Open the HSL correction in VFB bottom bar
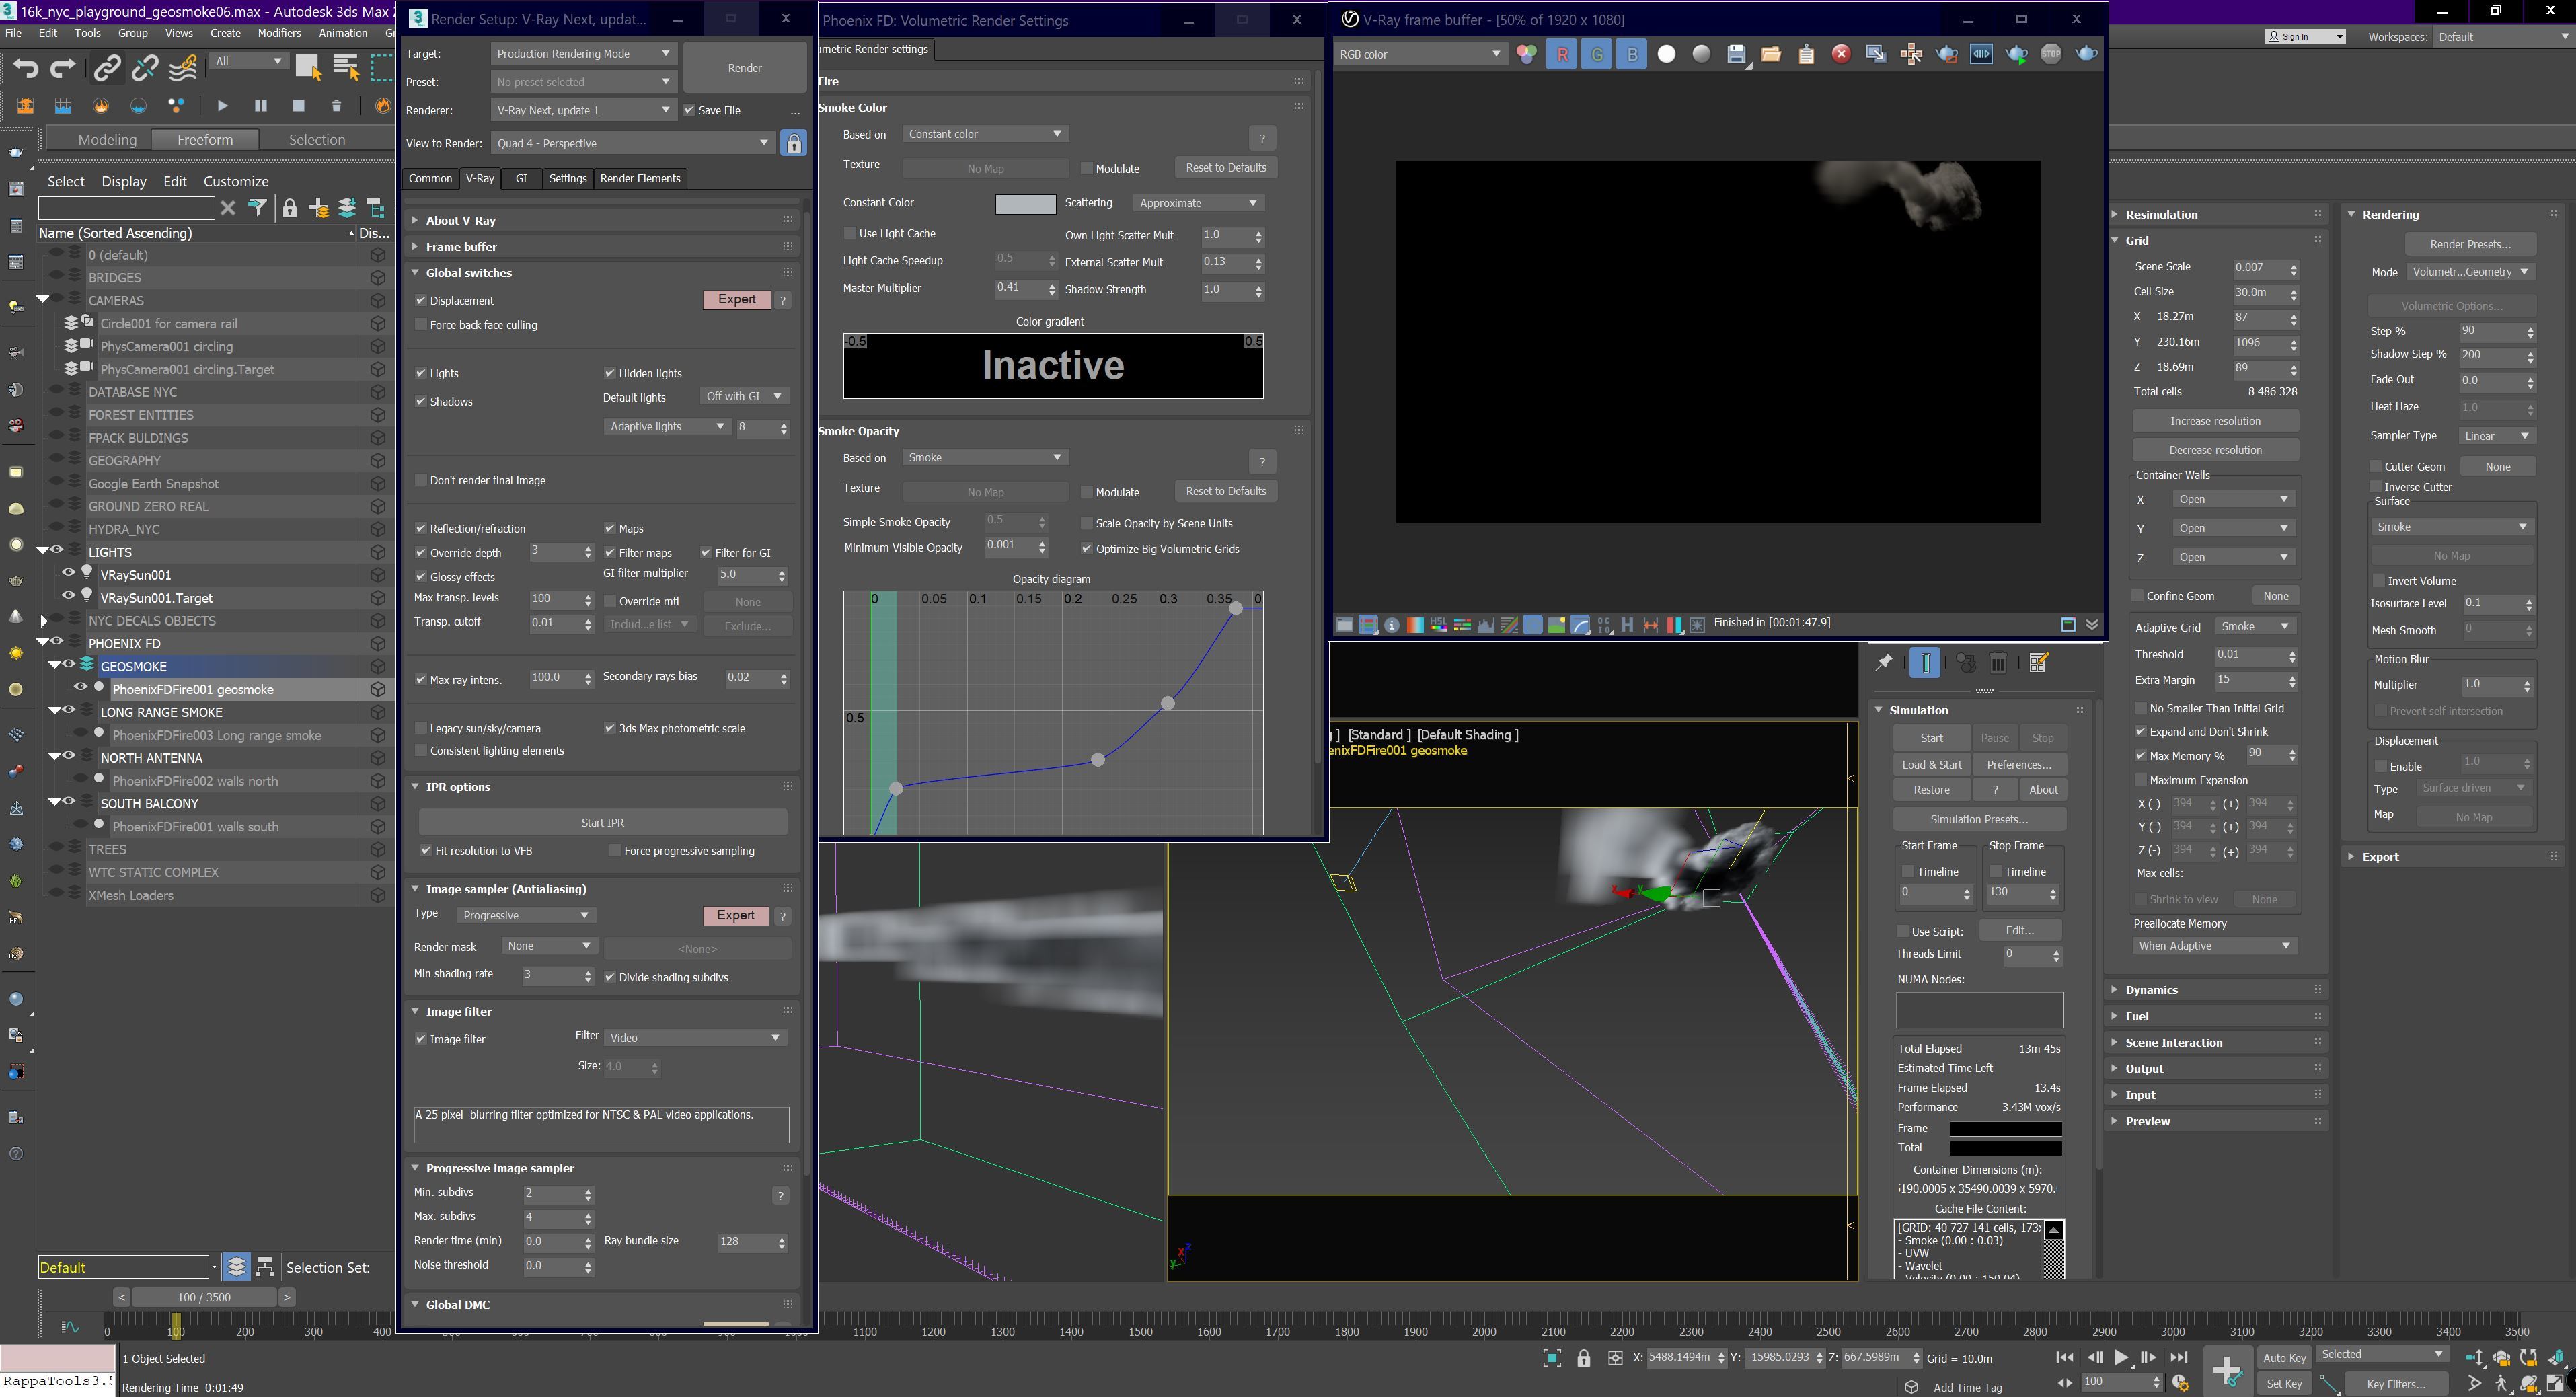2576x1397 pixels. click(1439, 625)
